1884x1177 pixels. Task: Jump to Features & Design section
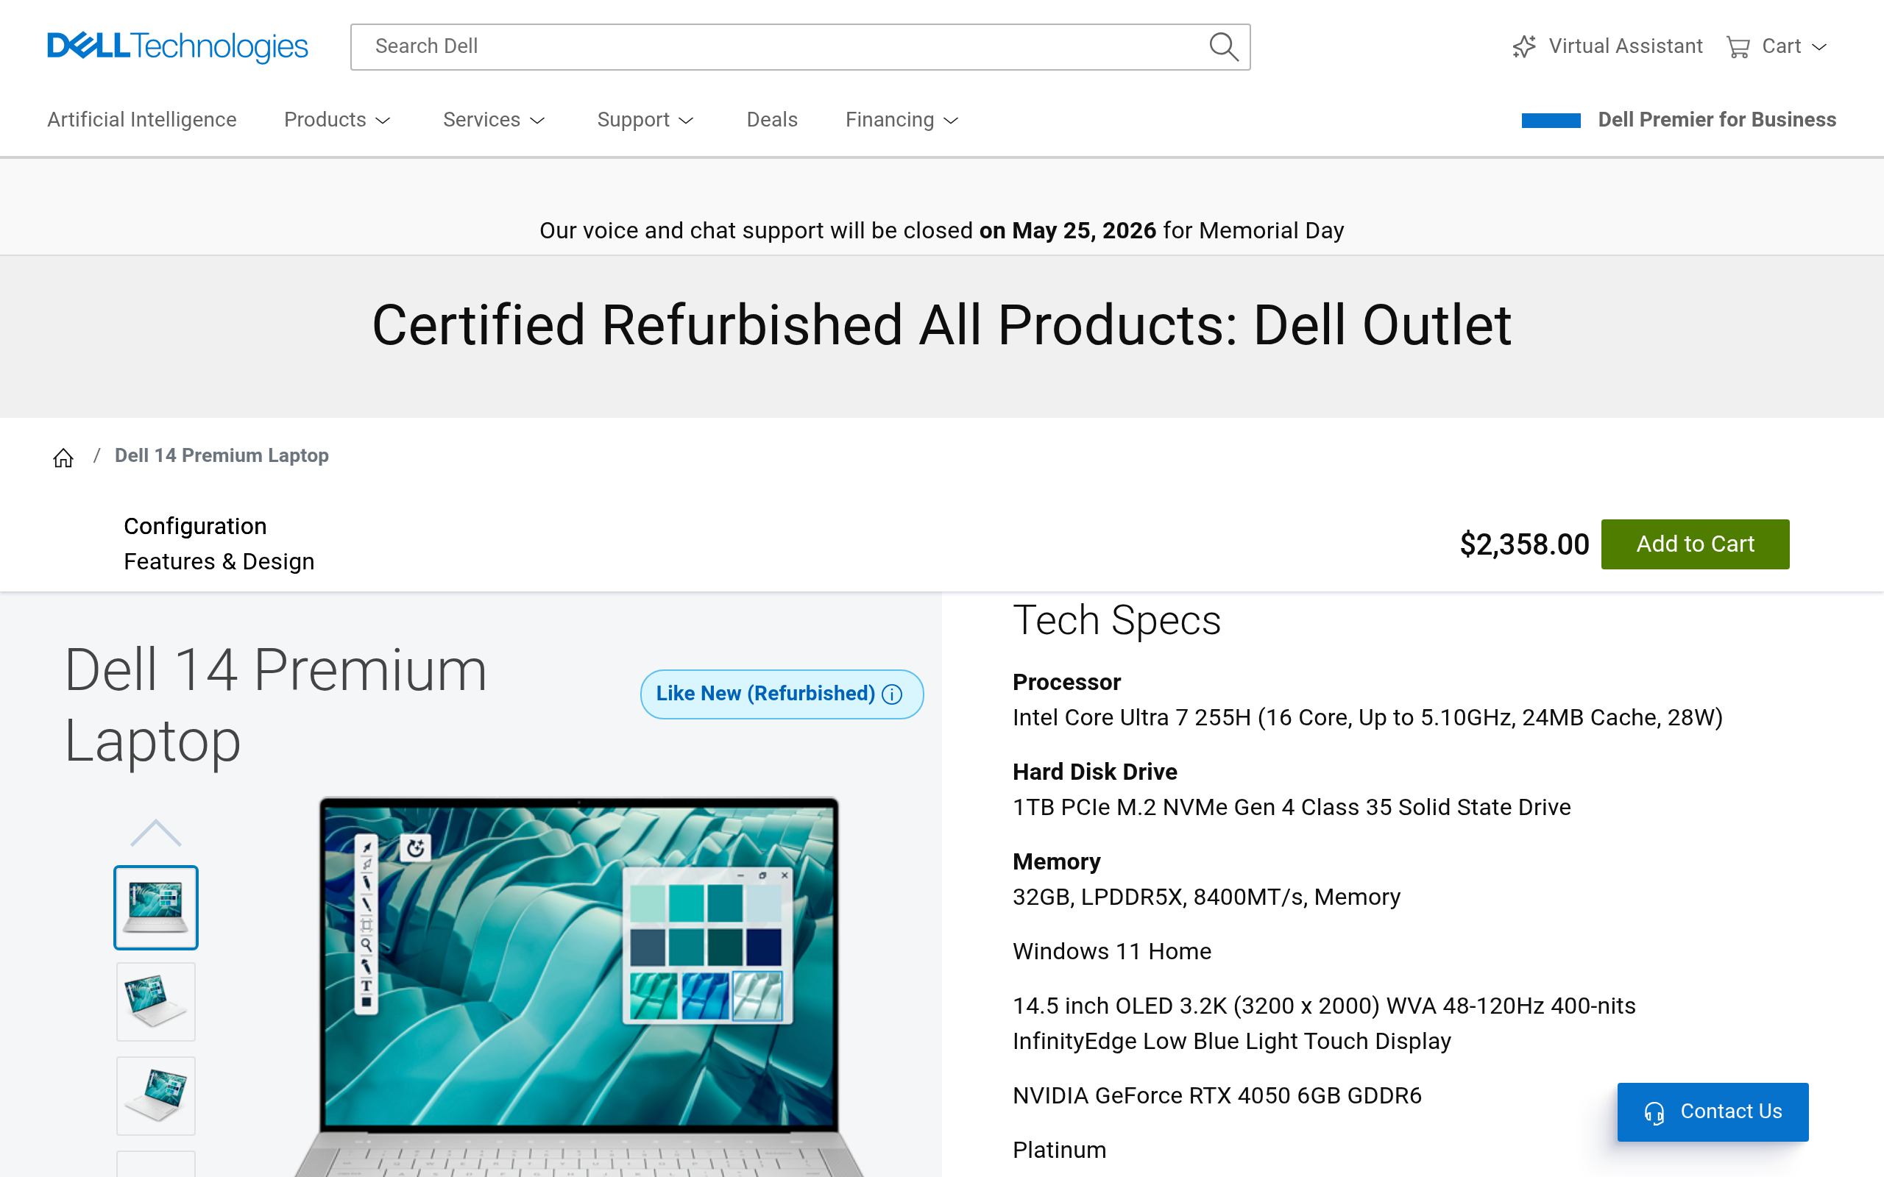tap(219, 562)
